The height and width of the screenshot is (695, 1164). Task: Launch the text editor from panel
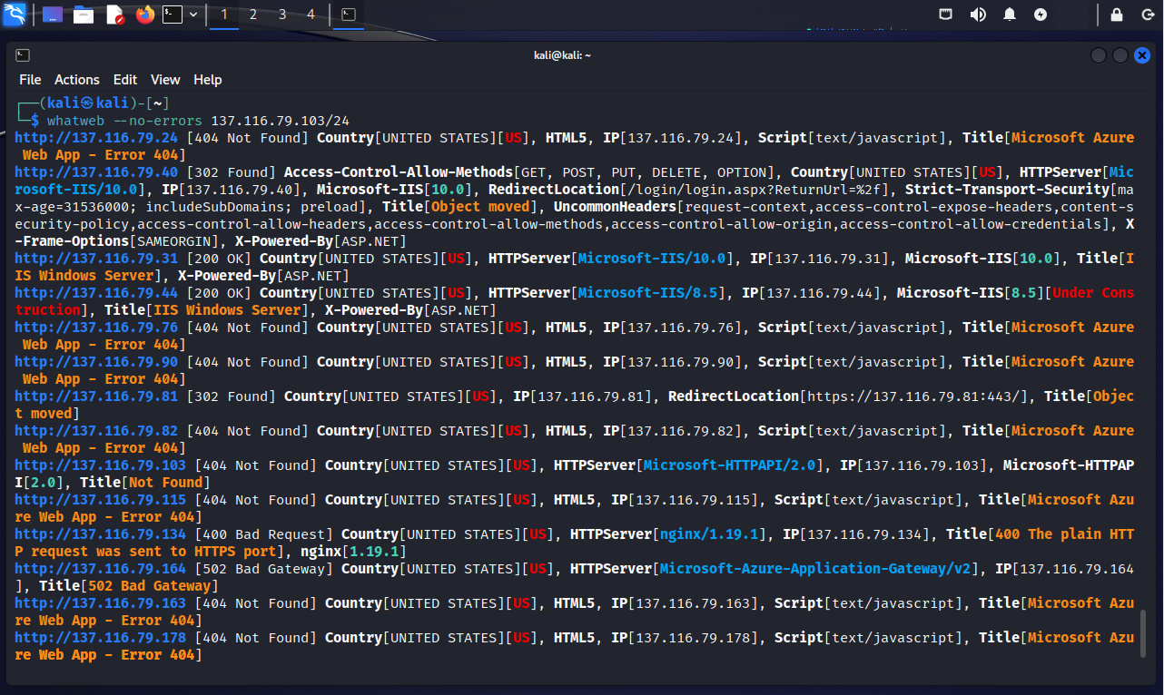coord(114,15)
